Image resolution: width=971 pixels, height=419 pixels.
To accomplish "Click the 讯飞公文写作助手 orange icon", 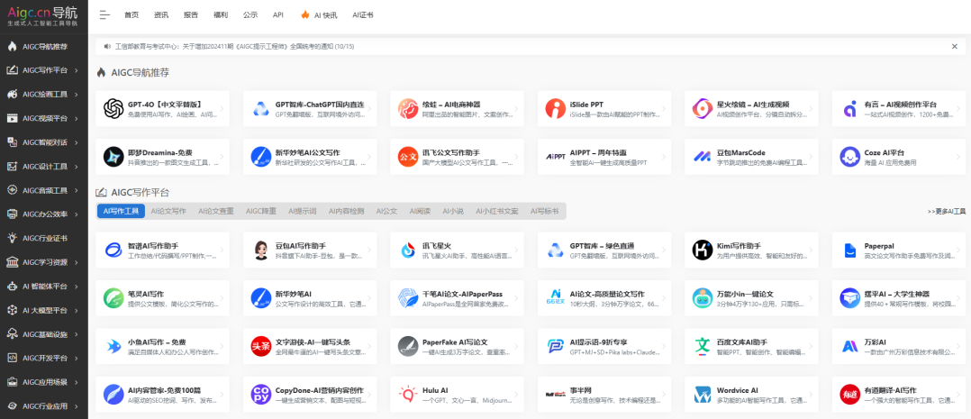I will (408, 157).
